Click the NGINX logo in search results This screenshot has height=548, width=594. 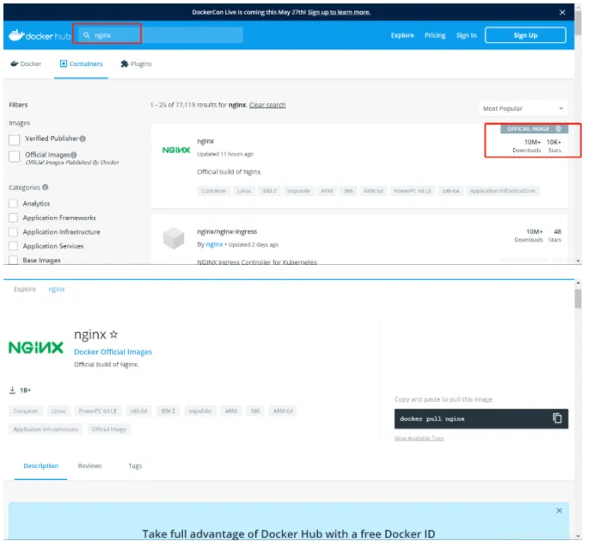coord(176,151)
